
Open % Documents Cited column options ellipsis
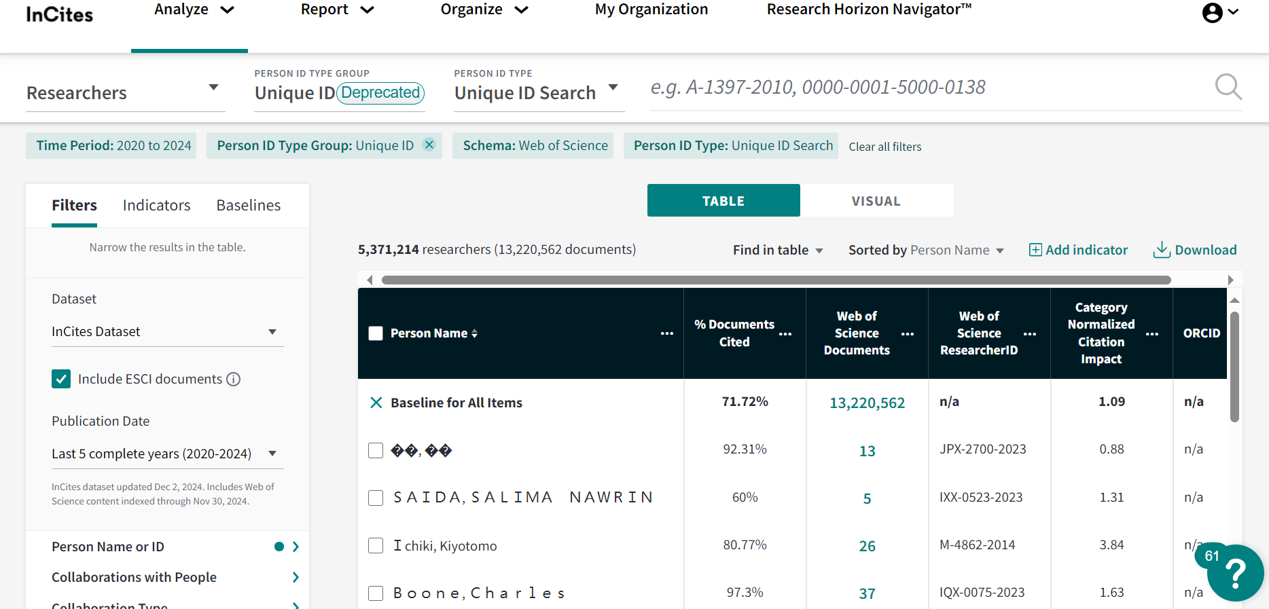[785, 334]
